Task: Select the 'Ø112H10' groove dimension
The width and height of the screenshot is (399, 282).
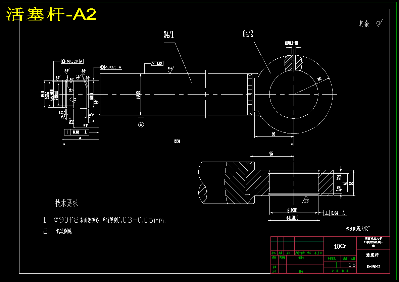Action: pyautogui.click(x=292, y=218)
